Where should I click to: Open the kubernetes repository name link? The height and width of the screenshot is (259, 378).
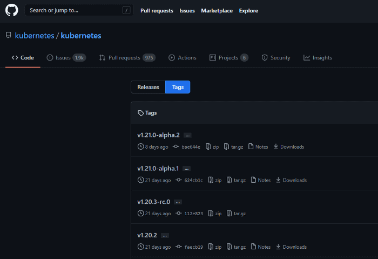[81, 36]
